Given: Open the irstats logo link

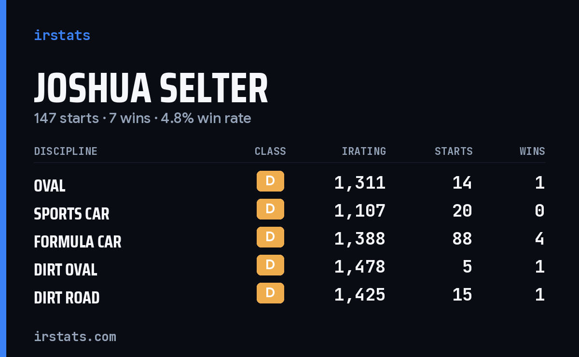Looking at the screenshot, I should [x=62, y=35].
